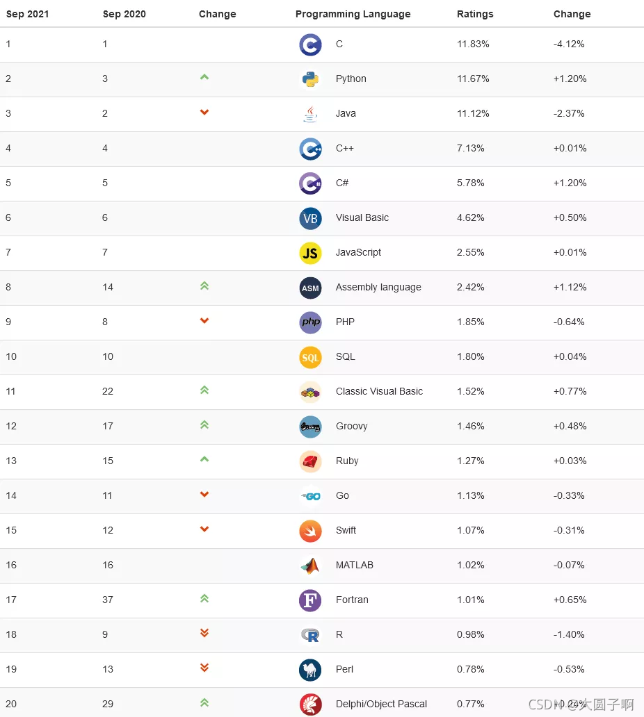Select the MATLAB logo icon
The image size is (644, 717).
tap(310, 566)
